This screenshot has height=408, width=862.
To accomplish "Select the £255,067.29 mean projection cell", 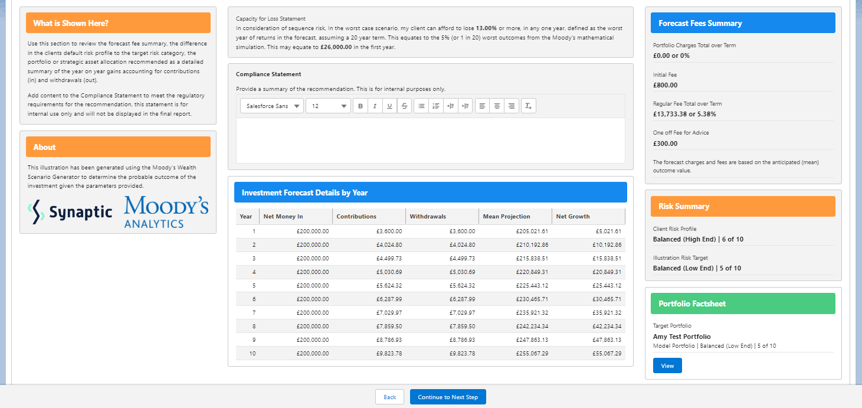I will click(515, 353).
